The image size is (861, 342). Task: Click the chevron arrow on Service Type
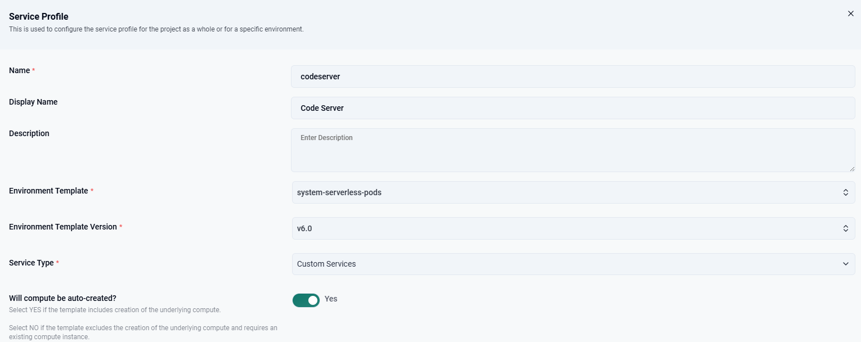coord(845,264)
